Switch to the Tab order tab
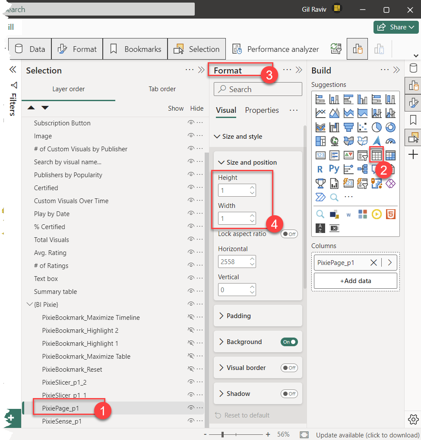This screenshot has width=421, height=440. click(x=162, y=89)
